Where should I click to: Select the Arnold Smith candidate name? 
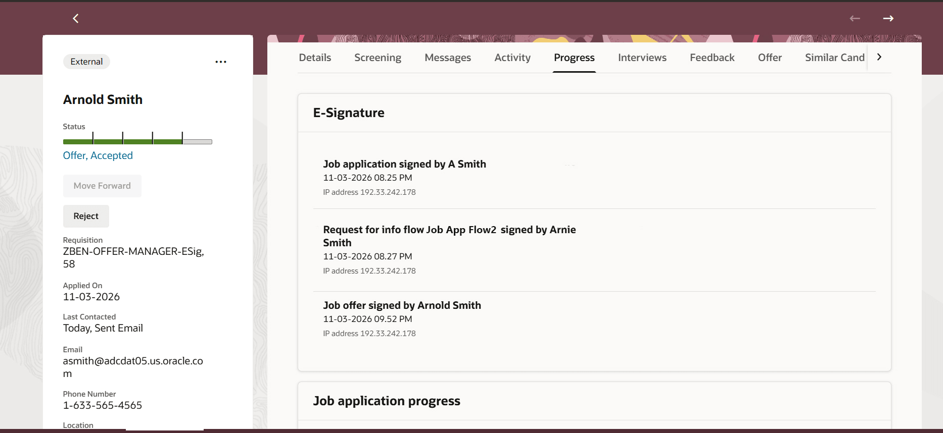tap(103, 99)
